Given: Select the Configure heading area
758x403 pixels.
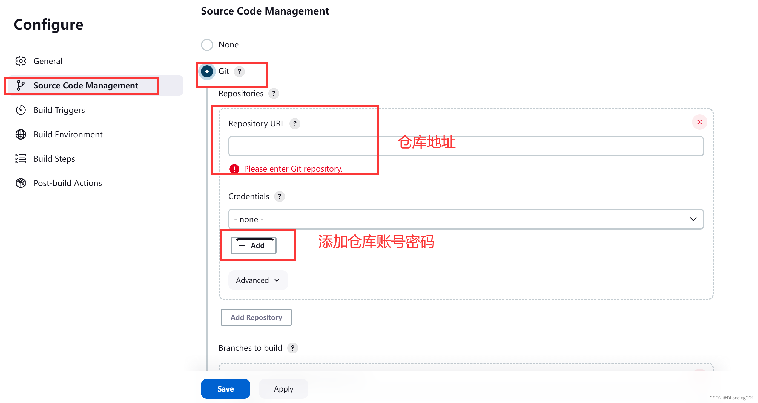Looking at the screenshot, I should click(48, 24).
